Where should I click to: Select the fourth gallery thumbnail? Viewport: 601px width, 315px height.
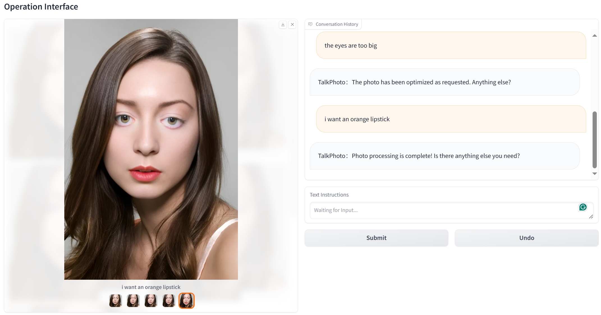(x=169, y=301)
